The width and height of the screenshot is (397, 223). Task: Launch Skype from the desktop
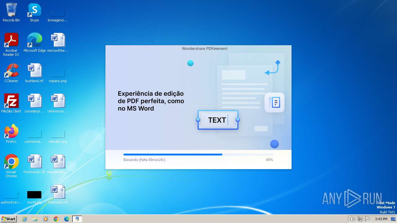click(34, 12)
